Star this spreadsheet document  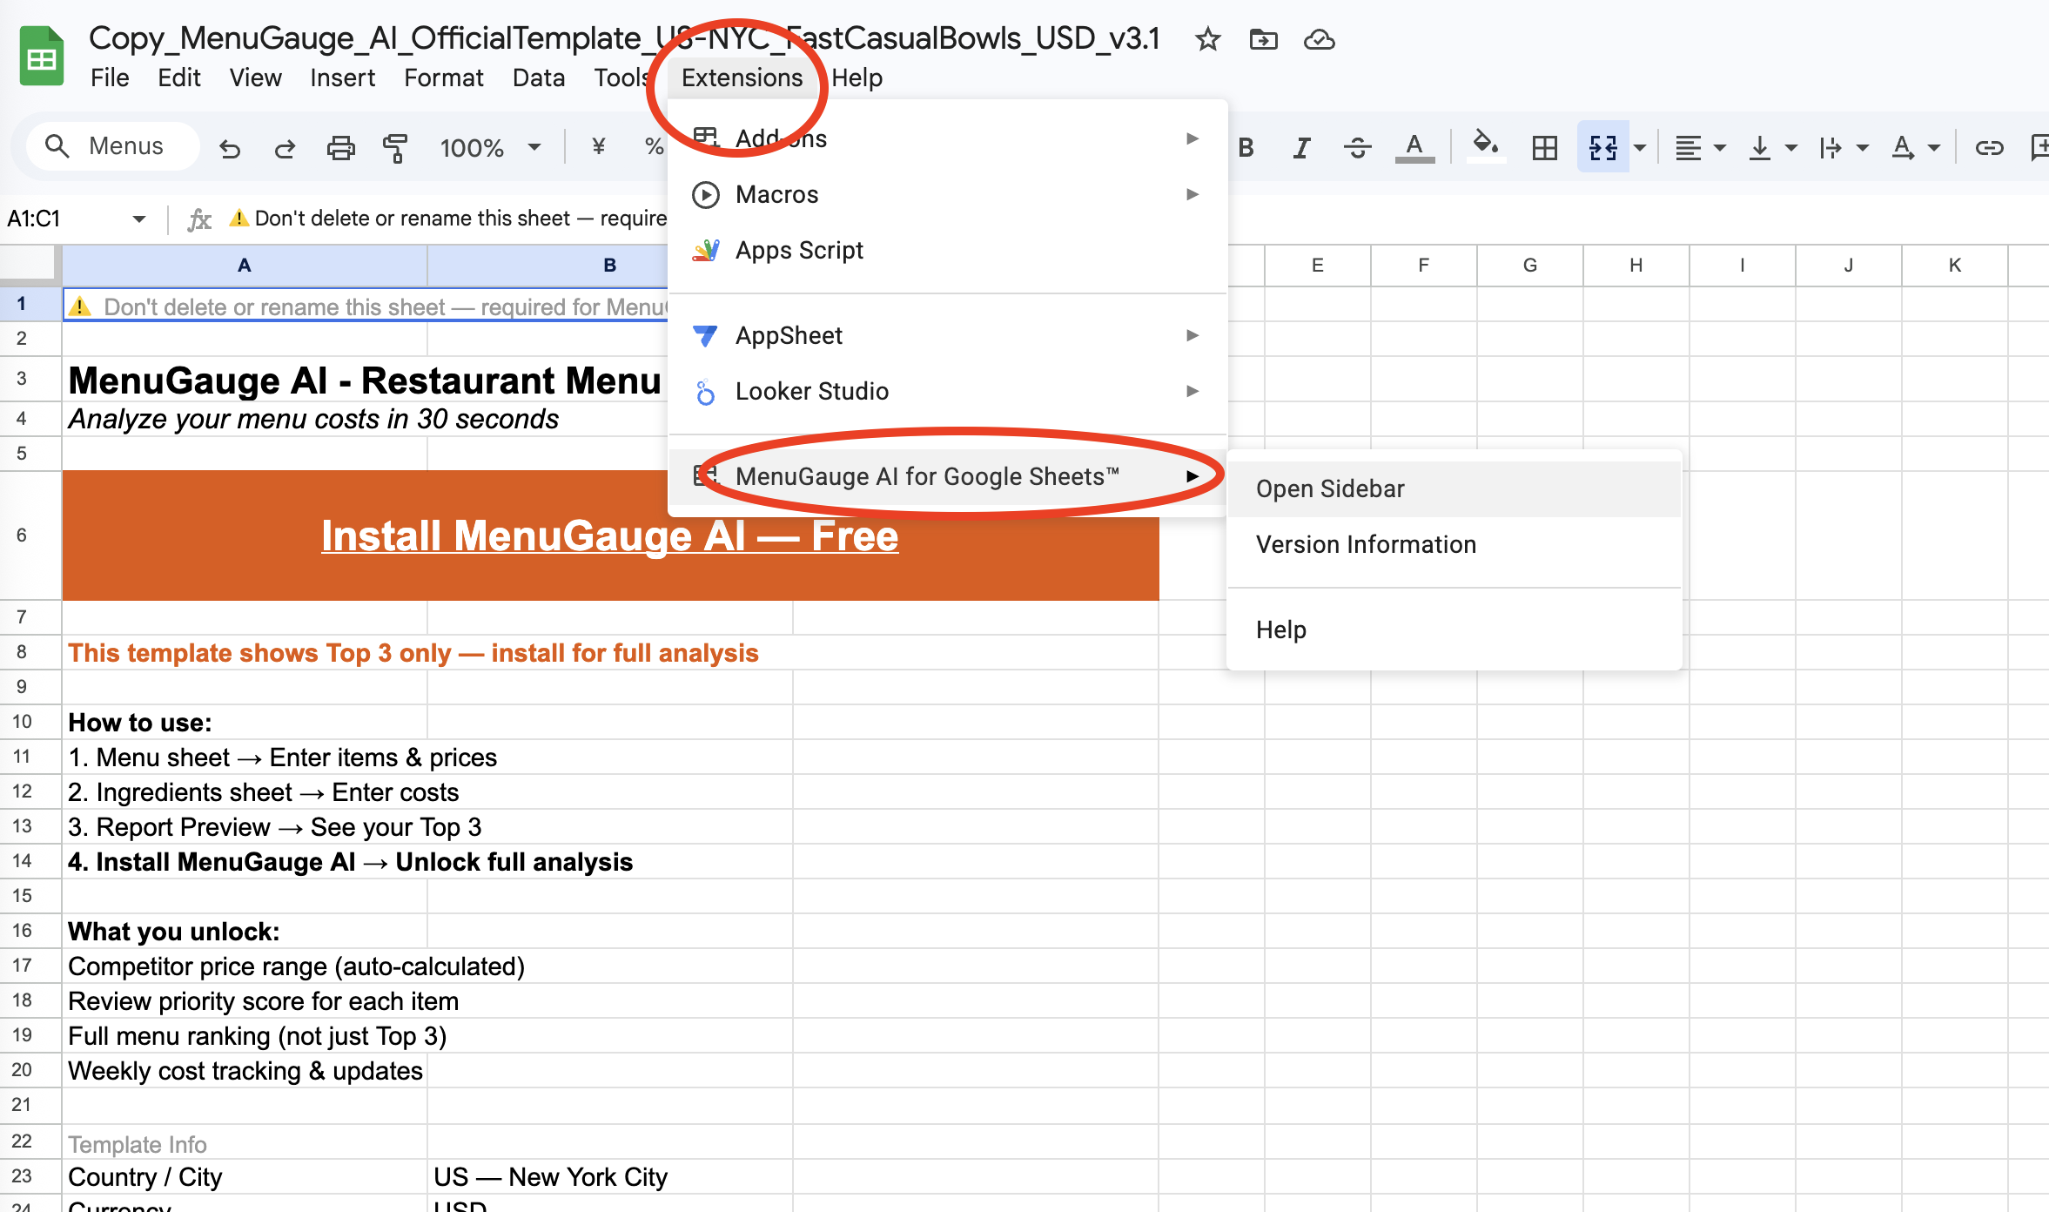(x=1207, y=39)
